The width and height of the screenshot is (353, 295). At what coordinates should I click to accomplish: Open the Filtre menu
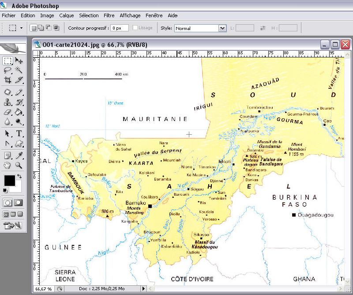tap(109, 15)
